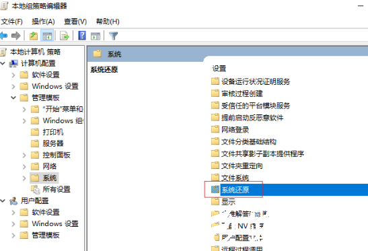
Task: Click the folder icon beside 显示
Action: 215,201
